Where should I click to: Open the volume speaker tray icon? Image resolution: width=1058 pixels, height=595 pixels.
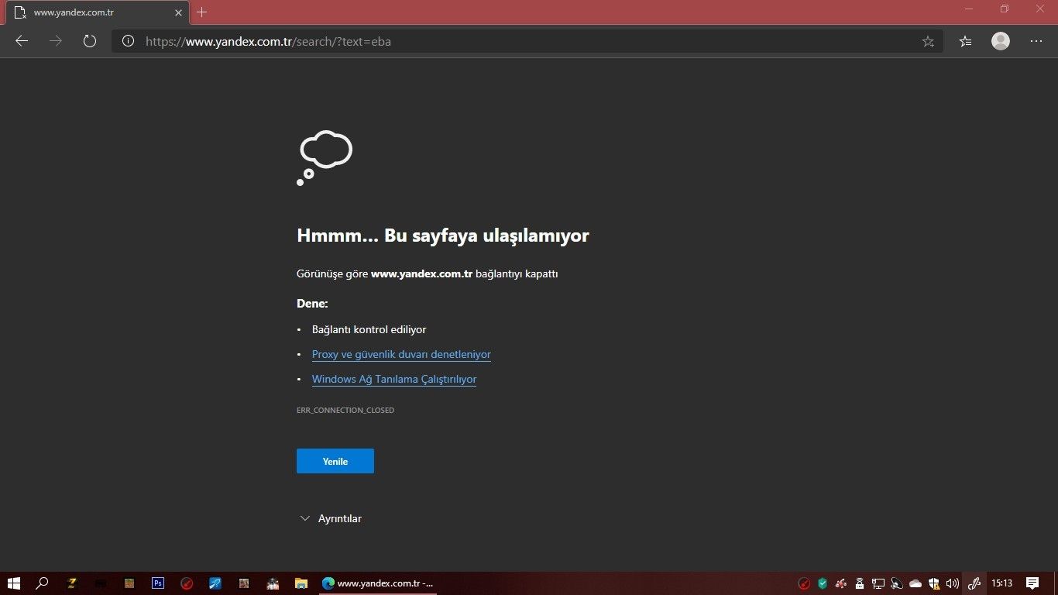click(953, 583)
